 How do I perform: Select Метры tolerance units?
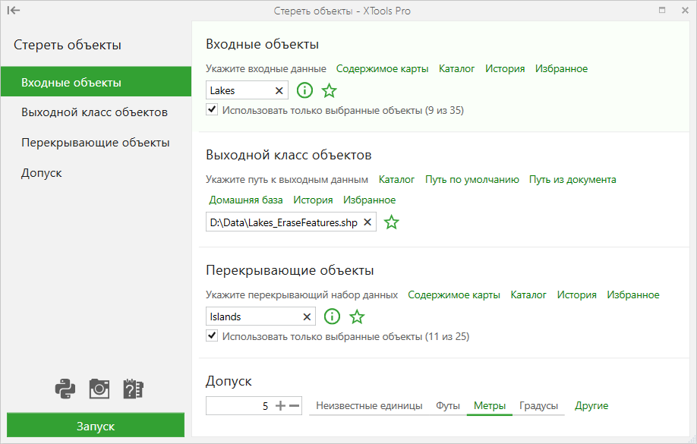click(490, 406)
